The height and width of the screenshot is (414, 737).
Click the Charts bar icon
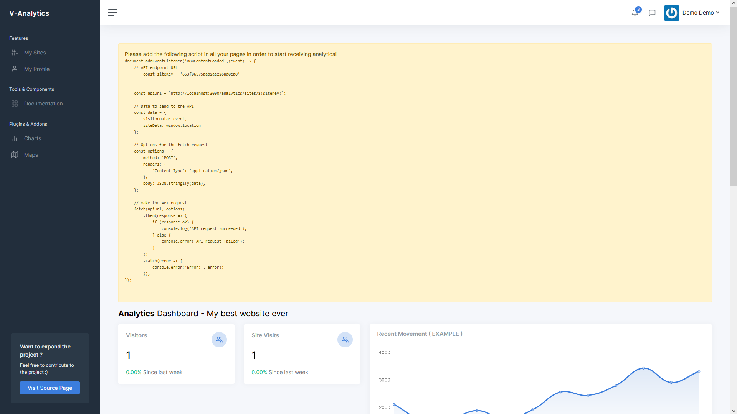(x=15, y=138)
